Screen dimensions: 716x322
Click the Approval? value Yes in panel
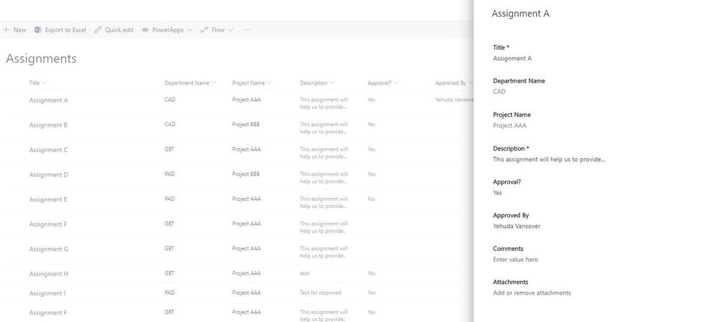497,193
